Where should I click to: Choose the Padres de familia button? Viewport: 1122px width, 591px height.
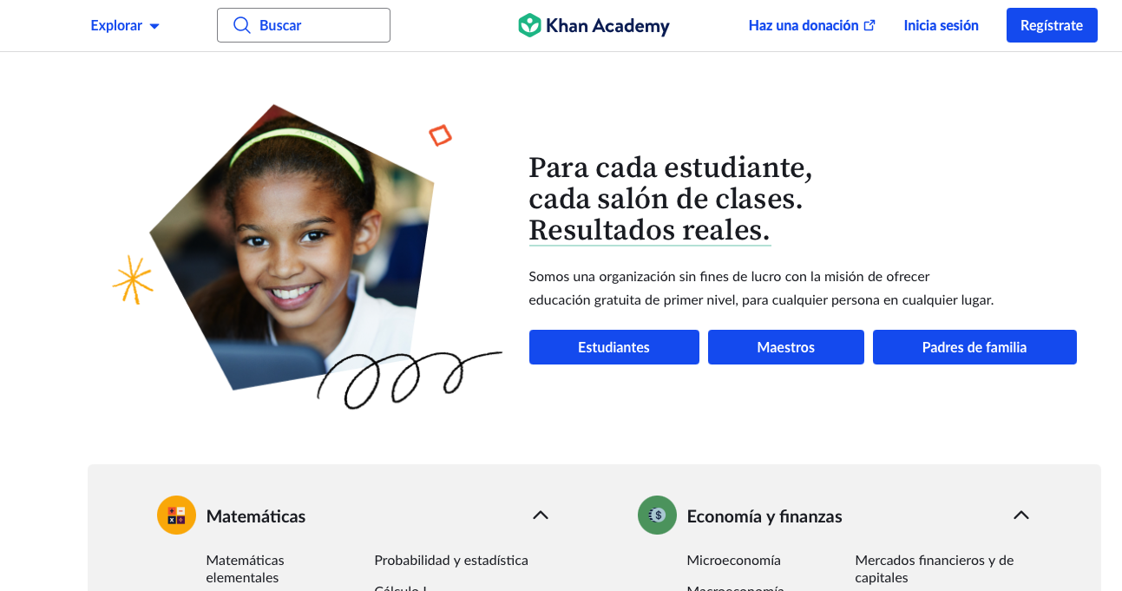[974, 347]
